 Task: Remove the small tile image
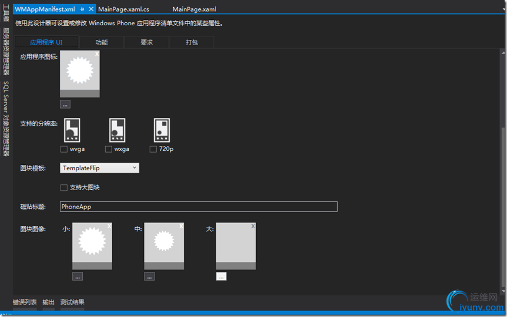point(109,226)
